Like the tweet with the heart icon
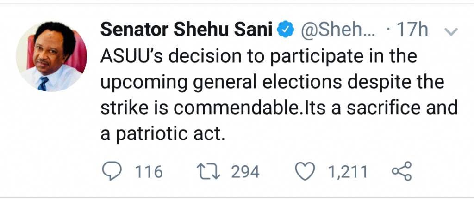This screenshot has height=199, width=474. pyautogui.click(x=305, y=172)
